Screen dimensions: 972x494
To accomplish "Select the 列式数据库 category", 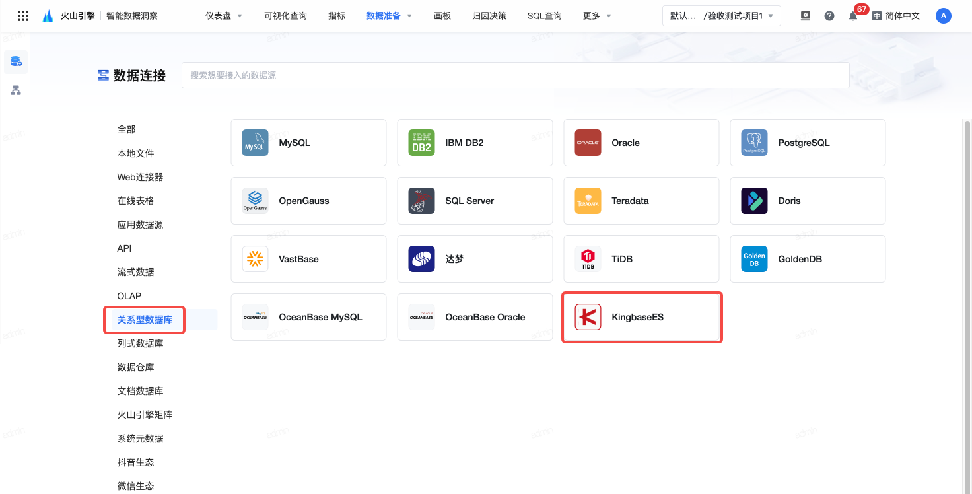I will click(x=141, y=343).
